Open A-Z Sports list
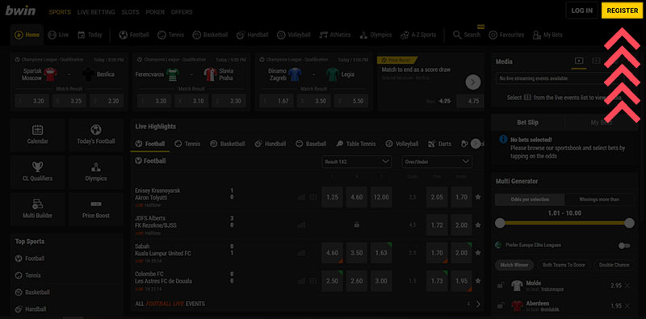This screenshot has height=319, width=646. point(418,35)
